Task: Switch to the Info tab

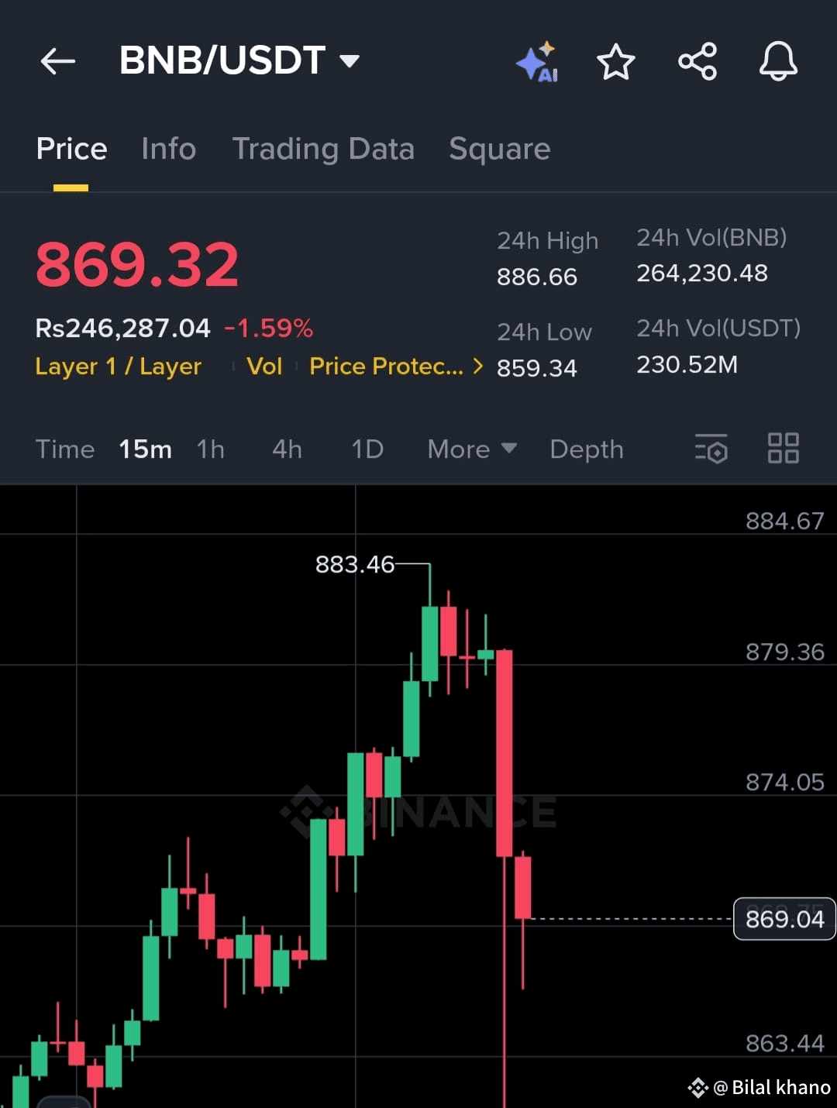Action: coord(169,149)
